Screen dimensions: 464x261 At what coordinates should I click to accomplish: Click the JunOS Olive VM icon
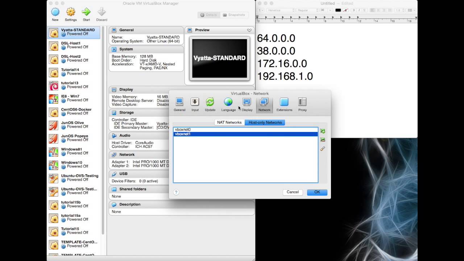coord(54,125)
